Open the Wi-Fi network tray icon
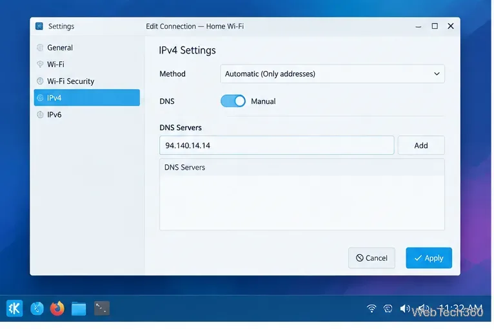 (x=371, y=308)
